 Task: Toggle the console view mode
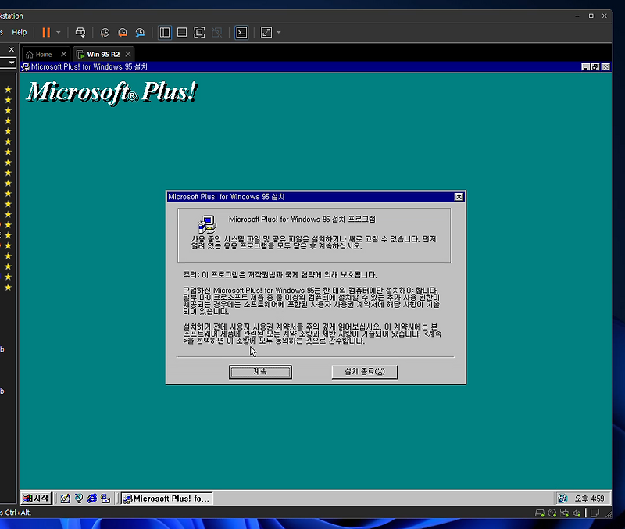240,32
